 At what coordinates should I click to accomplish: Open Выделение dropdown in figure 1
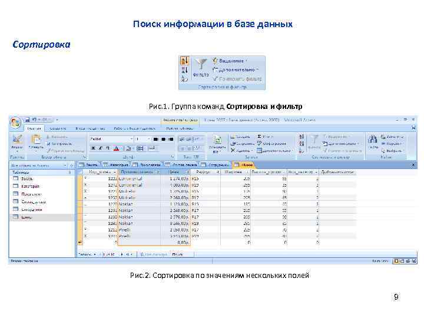[x=230, y=61]
